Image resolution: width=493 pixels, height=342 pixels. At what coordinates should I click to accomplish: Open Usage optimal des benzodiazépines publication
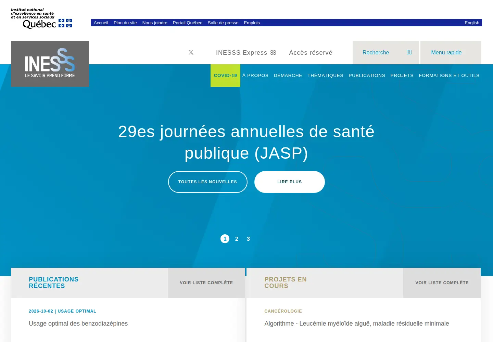pos(78,324)
